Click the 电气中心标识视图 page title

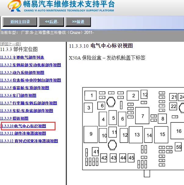point(101,46)
